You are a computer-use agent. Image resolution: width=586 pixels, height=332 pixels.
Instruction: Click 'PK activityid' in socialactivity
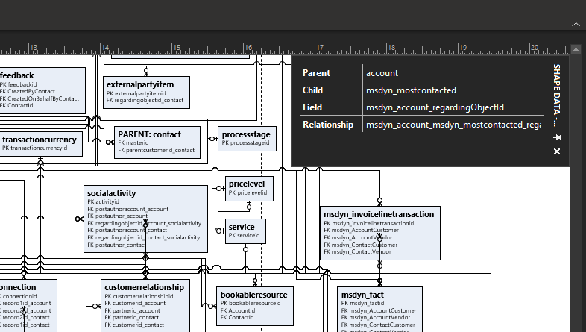tap(103, 201)
